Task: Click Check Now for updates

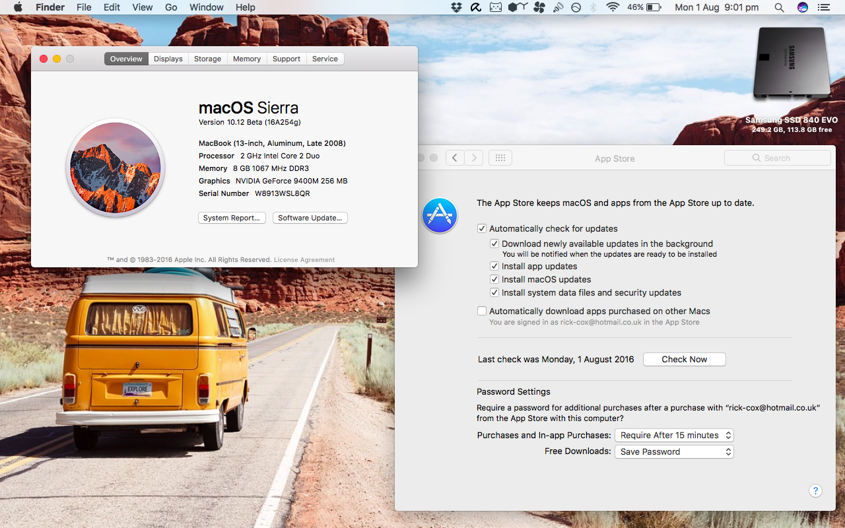Action: pos(685,359)
